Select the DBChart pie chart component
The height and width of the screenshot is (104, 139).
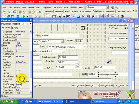click(122, 16)
